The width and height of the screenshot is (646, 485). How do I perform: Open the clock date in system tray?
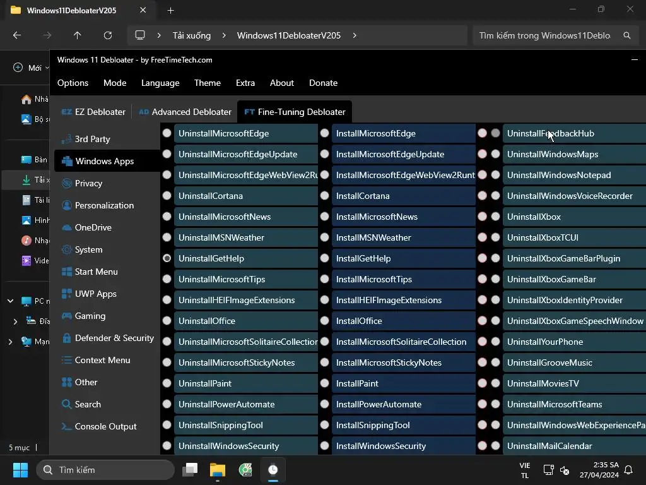point(599,470)
